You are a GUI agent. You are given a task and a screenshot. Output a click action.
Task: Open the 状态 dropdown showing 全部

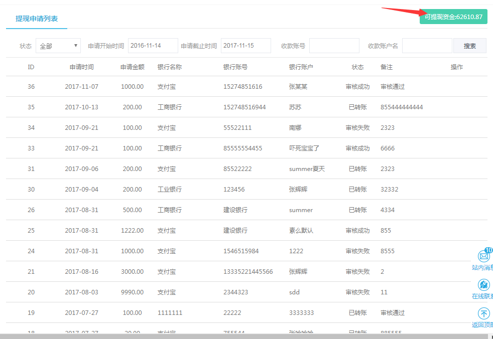tap(58, 46)
